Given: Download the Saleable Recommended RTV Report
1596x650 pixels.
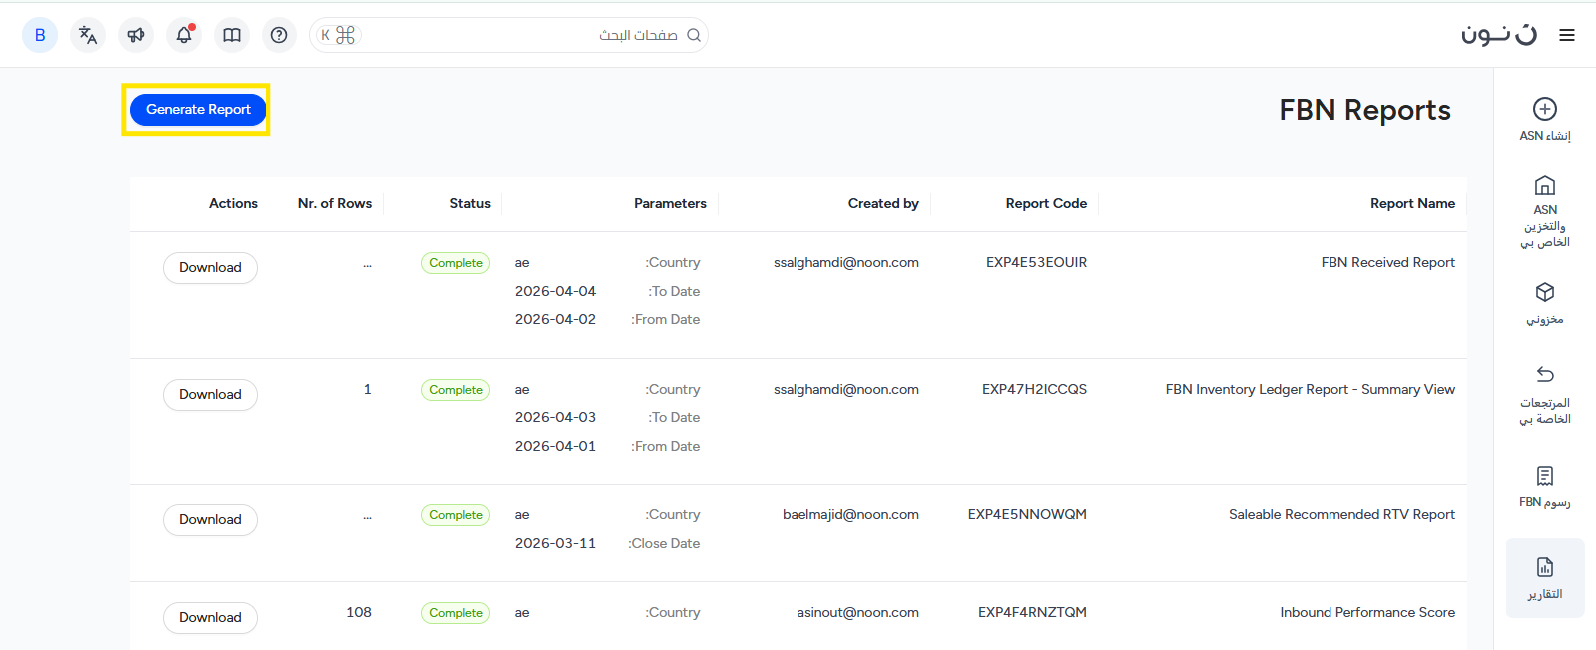Looking at the screenshot, I should (x=210, y=520).
